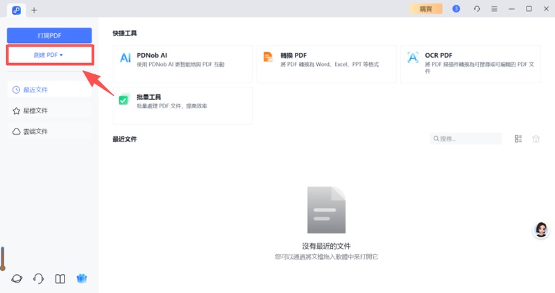Click the AI icon in quick tools
This screenshot has height=293, width=555.
126,58
